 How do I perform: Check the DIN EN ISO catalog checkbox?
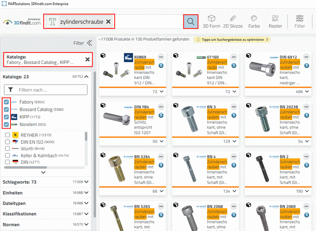click(8, 142)
